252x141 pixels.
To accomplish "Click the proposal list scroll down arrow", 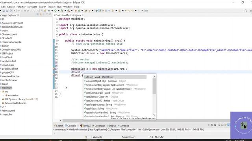I will [x=154, y=115].
